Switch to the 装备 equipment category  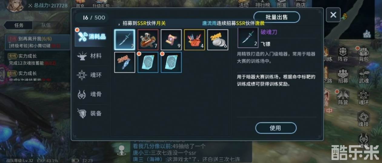[91, 113]
